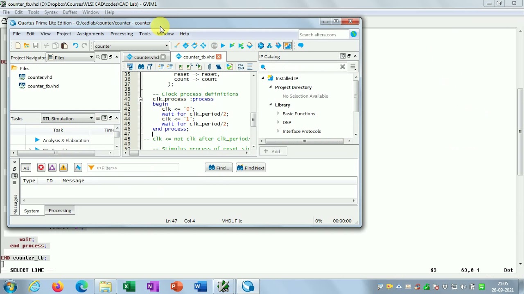Collapse clk_process code fold at line 40

[x=140, y=99]
